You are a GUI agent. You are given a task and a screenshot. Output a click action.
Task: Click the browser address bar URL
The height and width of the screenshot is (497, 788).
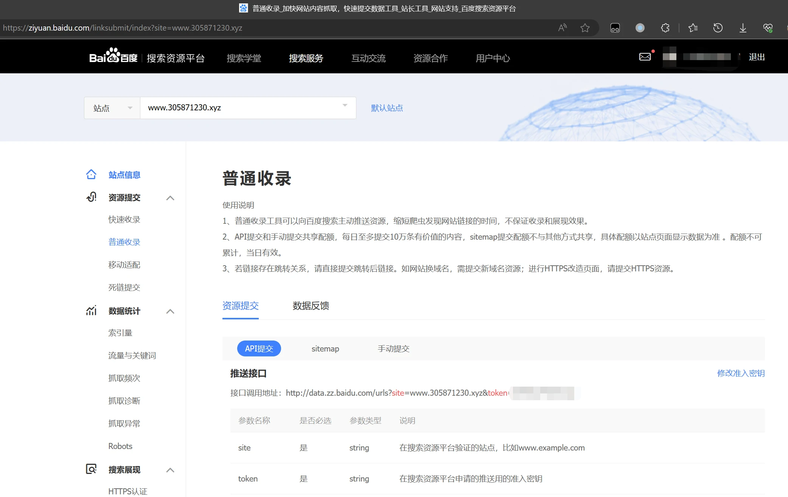click(123, 28)
